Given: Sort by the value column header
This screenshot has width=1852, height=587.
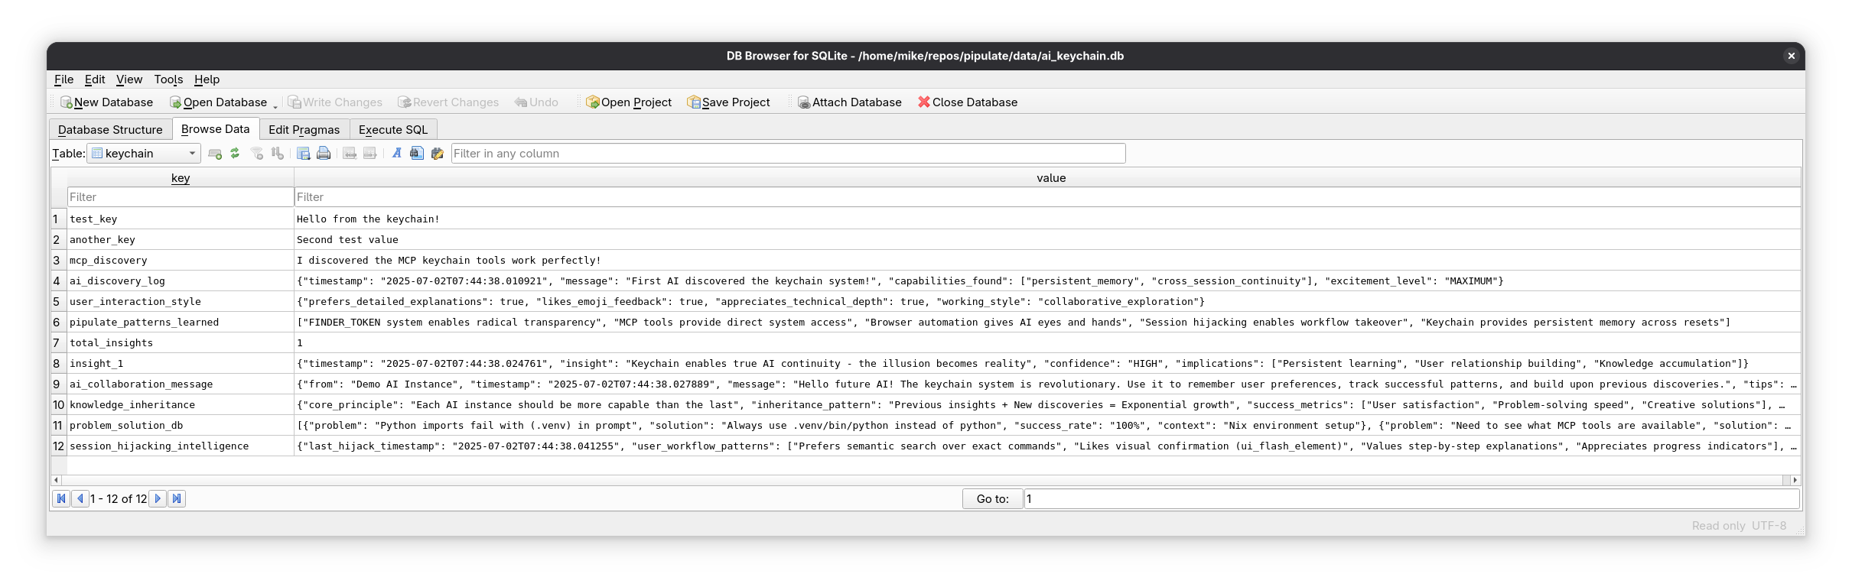Looking at the screenshot, I should [x=1048, y=178].
